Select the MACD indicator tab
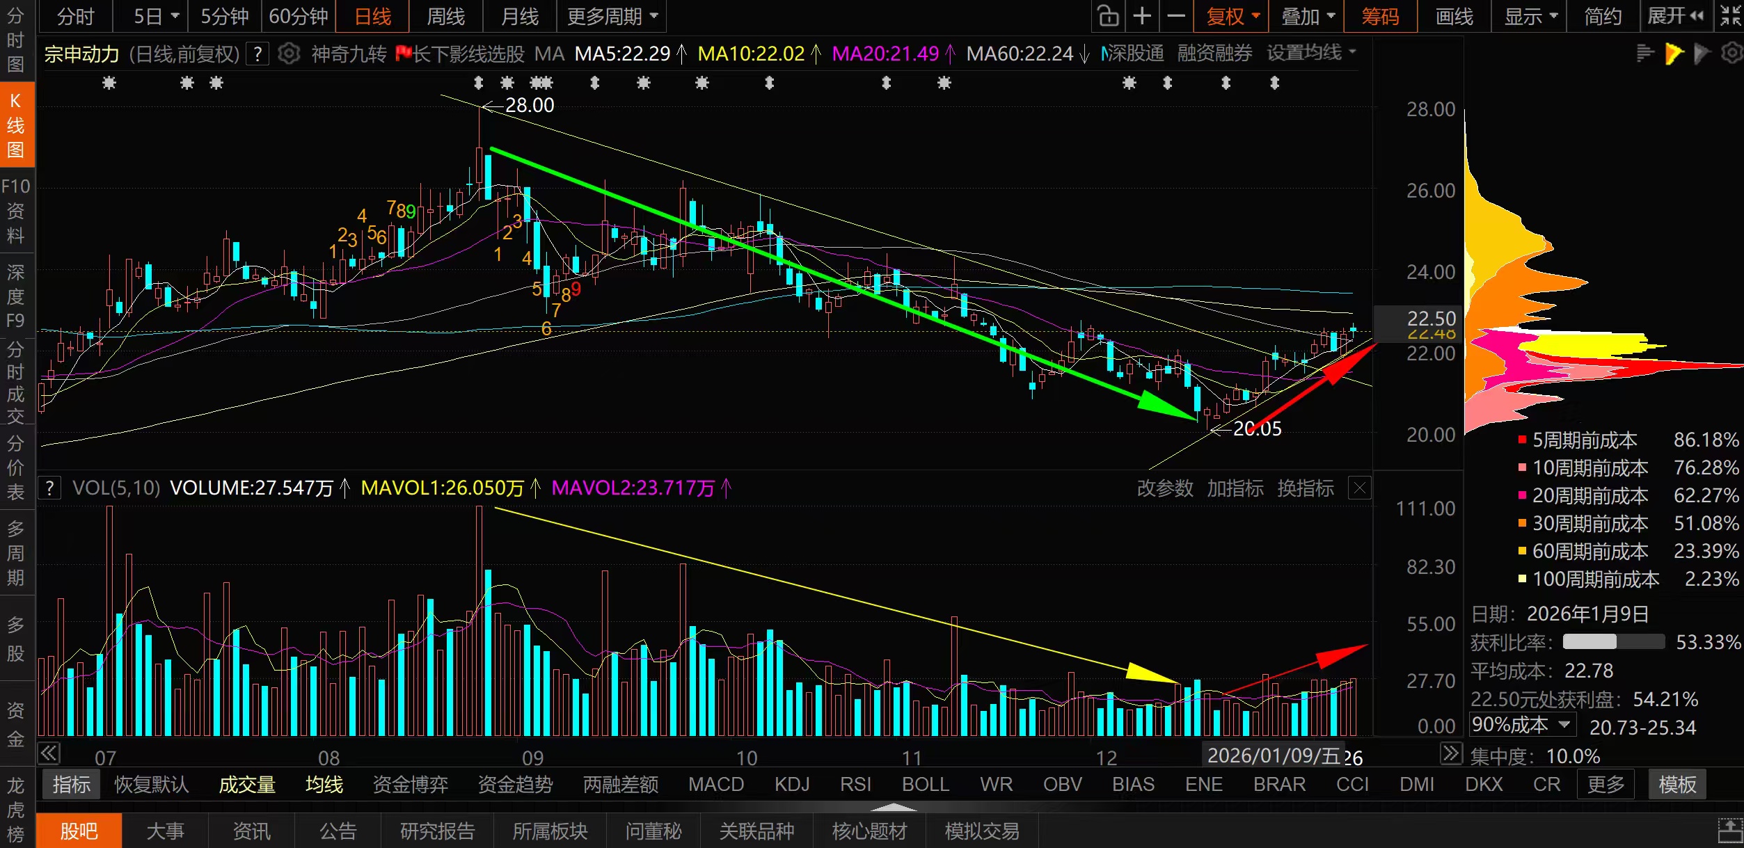This screenshot has width=1744, height=848. (x=715, y=785)
